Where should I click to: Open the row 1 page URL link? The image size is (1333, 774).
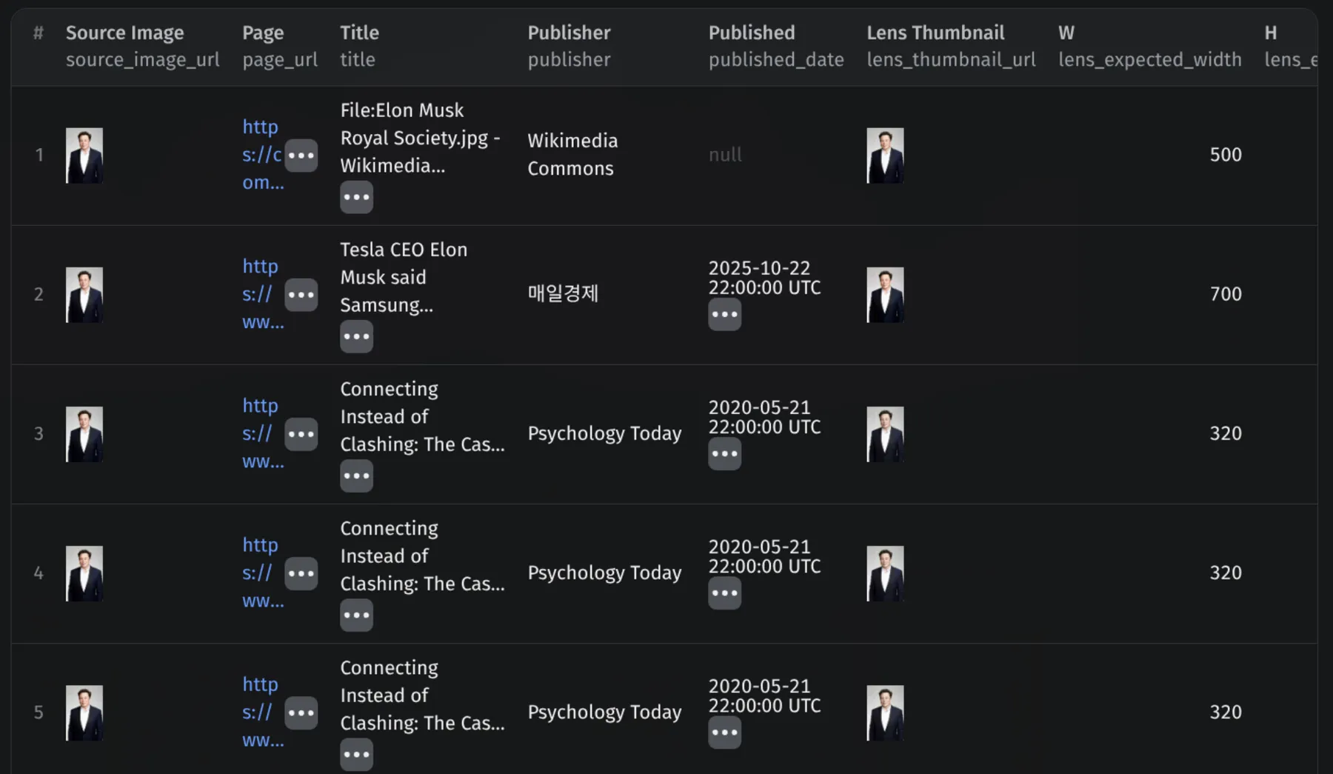(x=263, y=155)
